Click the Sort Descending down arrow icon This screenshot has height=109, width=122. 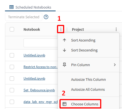pos(64,50)
